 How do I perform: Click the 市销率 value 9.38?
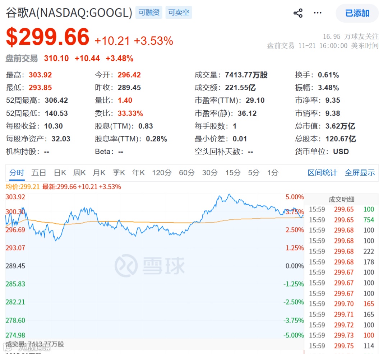click(333, 113)
